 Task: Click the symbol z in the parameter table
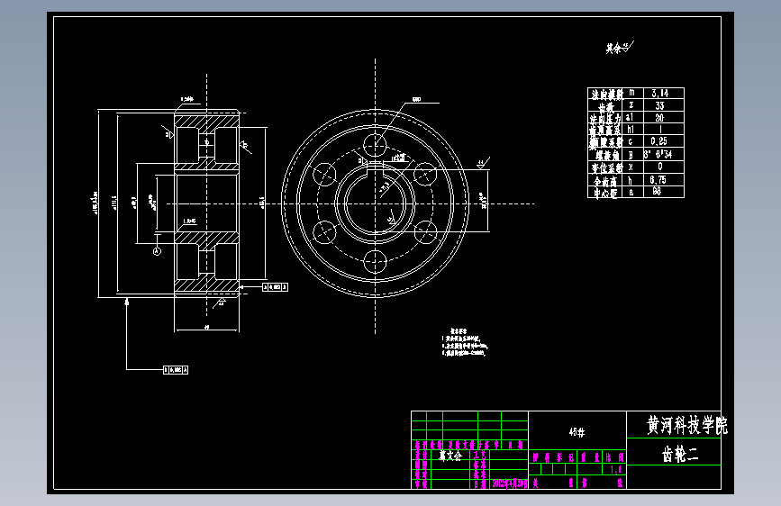point(631,105)
